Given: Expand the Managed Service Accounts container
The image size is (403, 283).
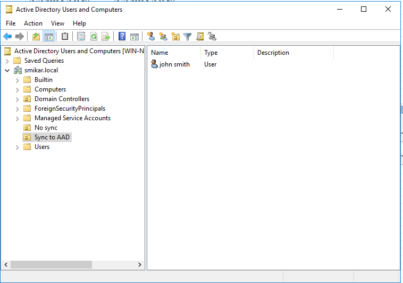Looking at the screenshot, I should [17, 119].
